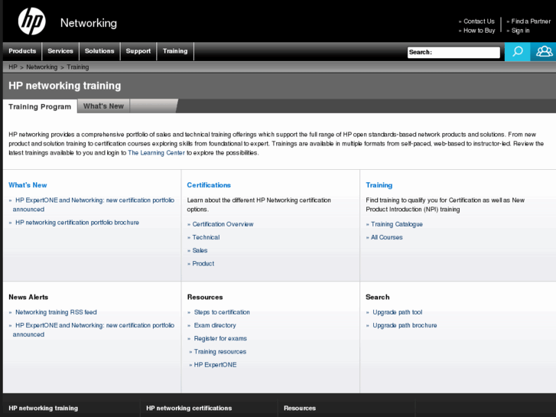
Task: Open the Upgrade path brochure link
Action: (405, 325)
